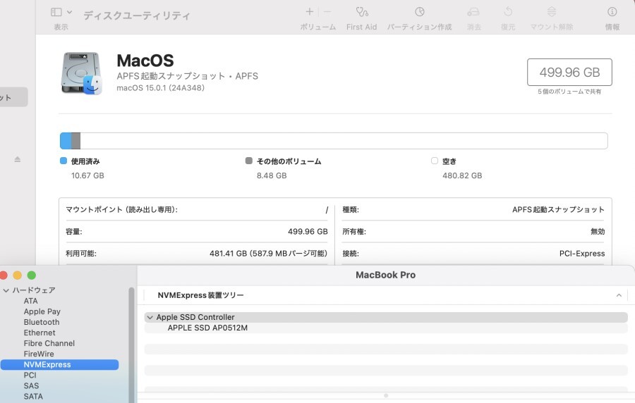Click the macOS 15.0.1 (24A348) version text
The height and width of the screenshot is (403, 635).
(x=160, y=87)
